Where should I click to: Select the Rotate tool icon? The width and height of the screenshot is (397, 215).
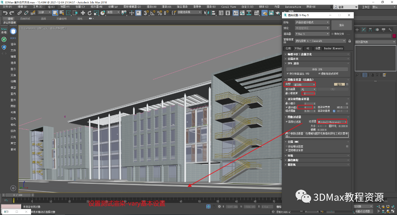point(90,13)
